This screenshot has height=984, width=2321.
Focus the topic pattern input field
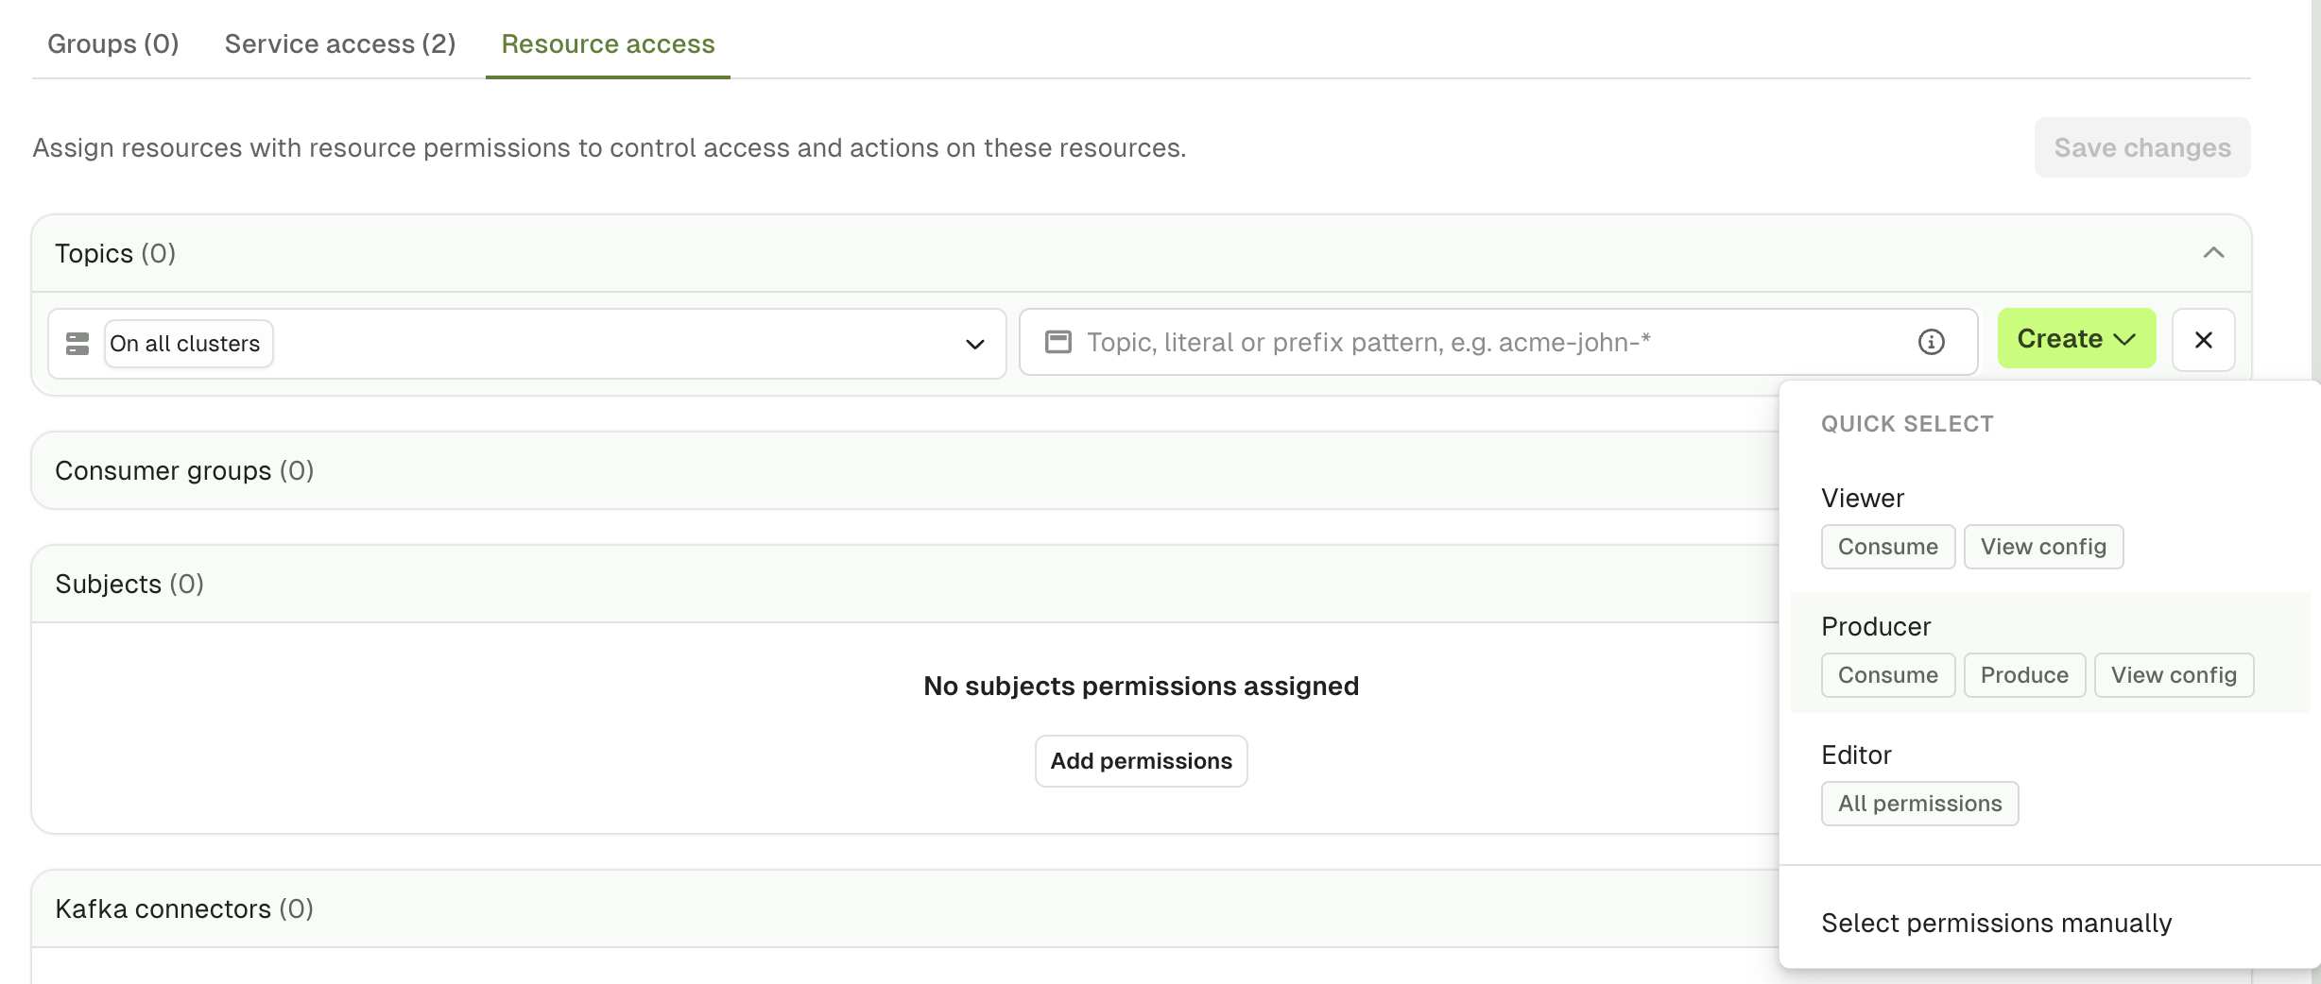pos(1498,342)
